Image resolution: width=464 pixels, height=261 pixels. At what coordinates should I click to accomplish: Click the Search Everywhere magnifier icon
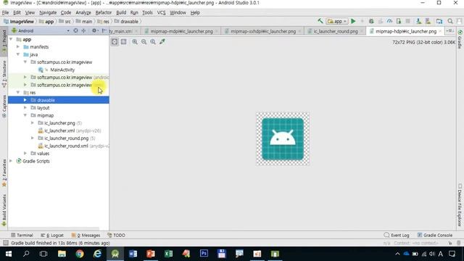click(450, 21)
